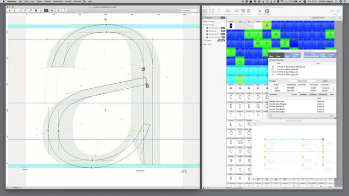Viewport: 349px width, 196px height.
Task: Click the Add Open button in designspace window
Action: click(308, 56)
